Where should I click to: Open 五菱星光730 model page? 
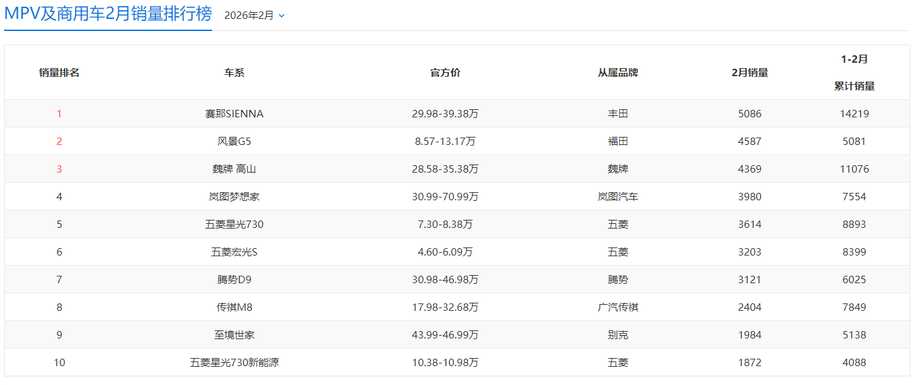pyautogui.click(x=234, y=225)
